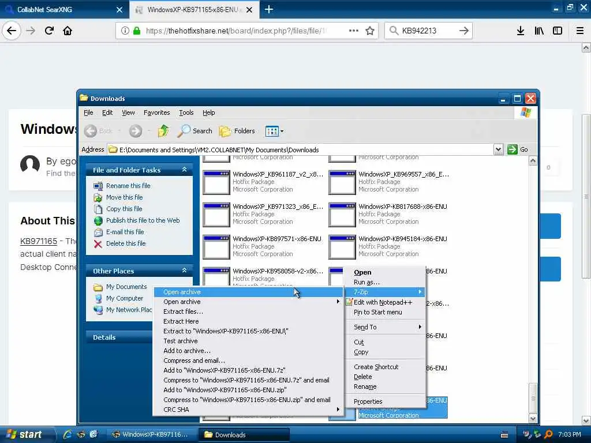Select WindowsXP-KB945184-x86-ENU file

click(x=388, y=247)
